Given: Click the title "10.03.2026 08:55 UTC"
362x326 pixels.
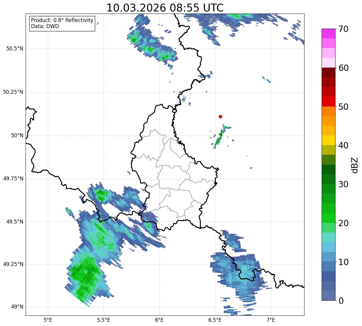Looking at the screenshot, I should [165, 8].
